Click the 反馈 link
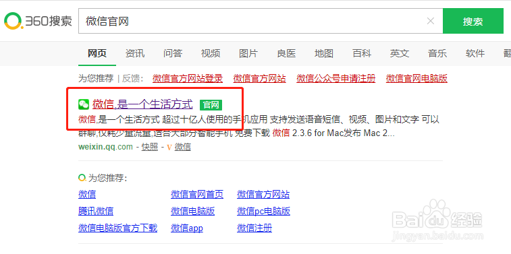The height and width of the screenshot is (254, 511). tap(132, 78)
